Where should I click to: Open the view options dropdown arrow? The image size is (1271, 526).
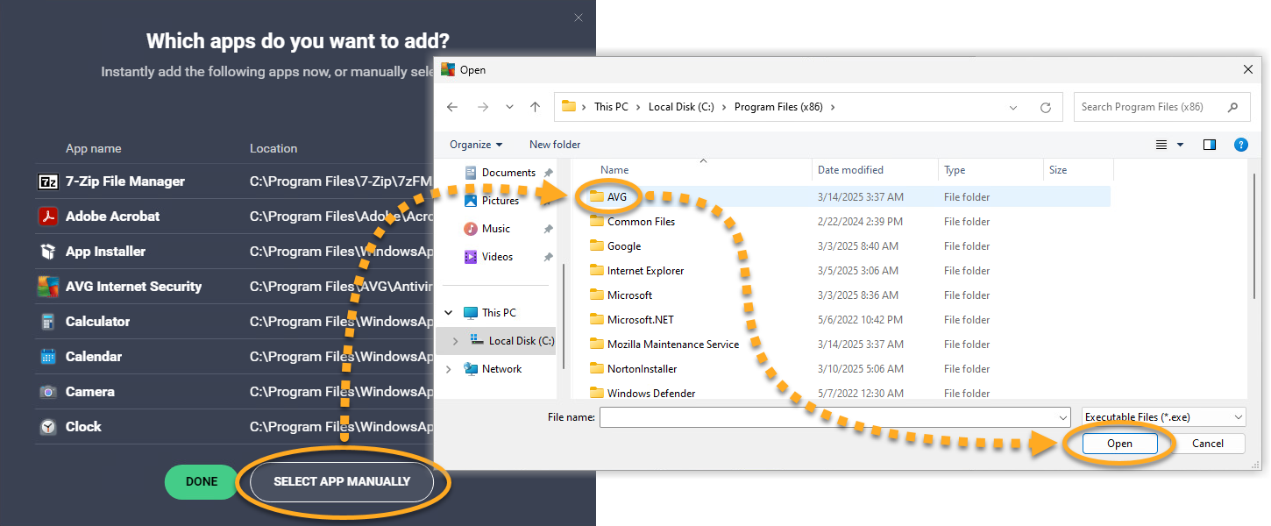click(1180, 145)
